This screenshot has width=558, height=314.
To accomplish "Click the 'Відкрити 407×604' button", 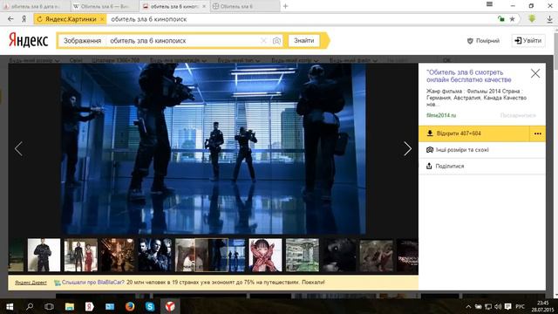I will (474, 133).
